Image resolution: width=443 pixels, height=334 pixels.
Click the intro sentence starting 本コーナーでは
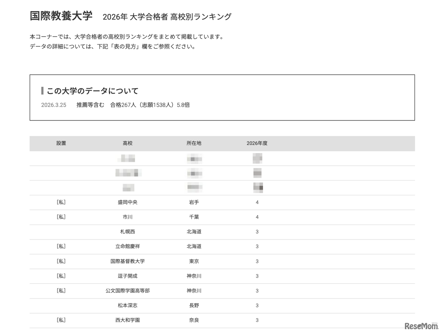point(128,37)
